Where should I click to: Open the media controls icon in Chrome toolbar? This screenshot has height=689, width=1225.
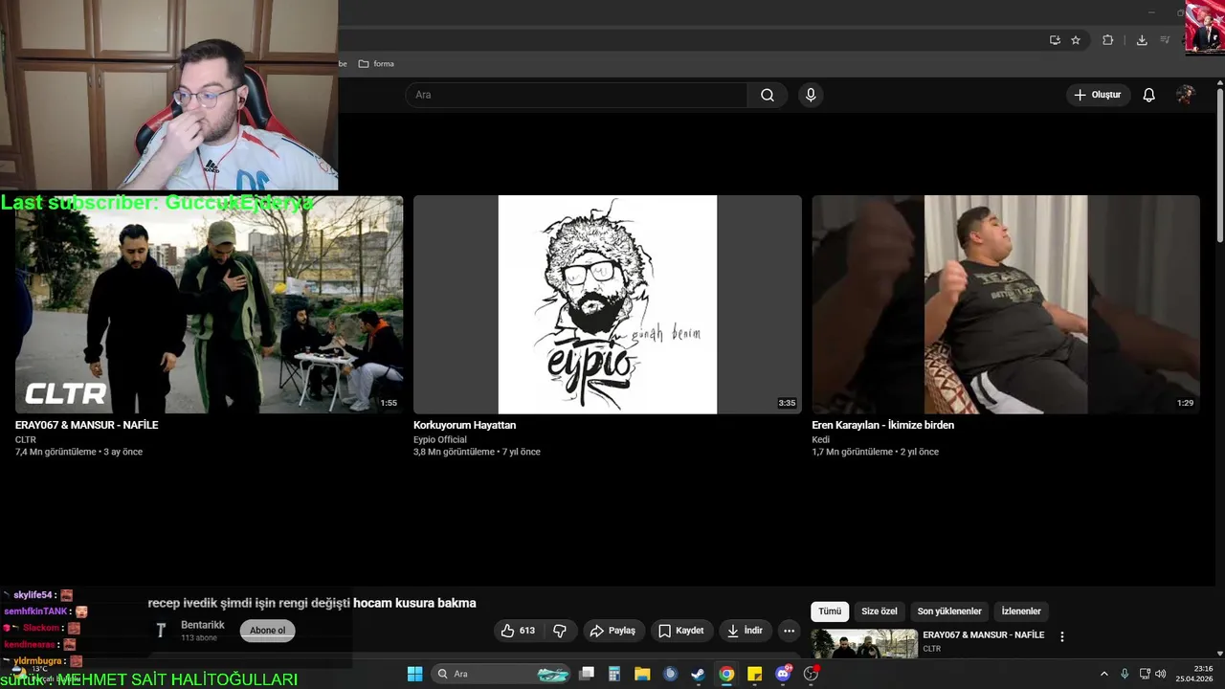click(1165, 40)
